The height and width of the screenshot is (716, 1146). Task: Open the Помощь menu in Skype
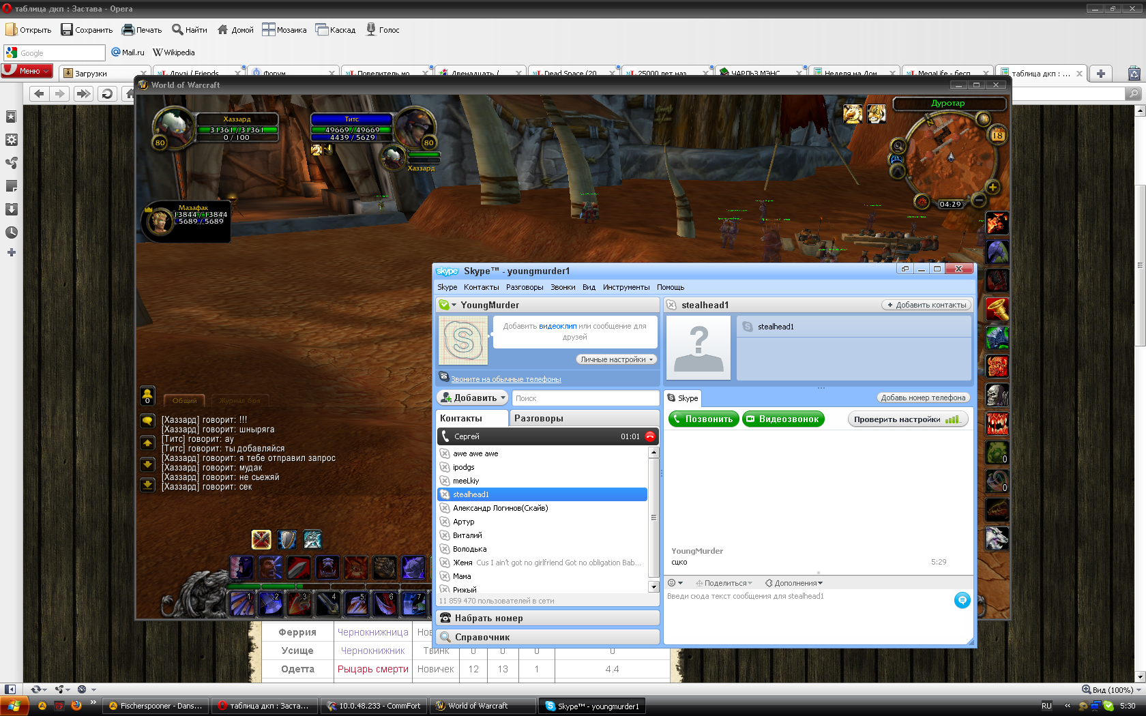pos(671,287)
